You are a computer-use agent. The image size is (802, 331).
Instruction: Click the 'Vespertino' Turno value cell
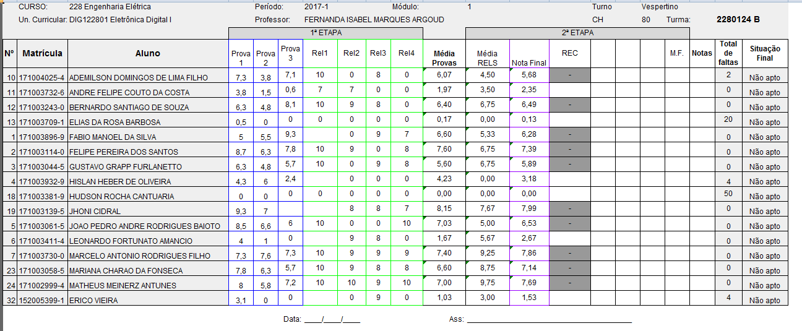[x=660, y=7]
